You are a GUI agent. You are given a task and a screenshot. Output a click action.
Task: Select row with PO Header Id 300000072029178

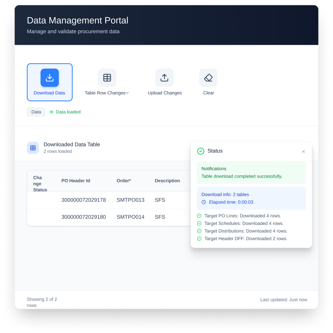(84, 200)
